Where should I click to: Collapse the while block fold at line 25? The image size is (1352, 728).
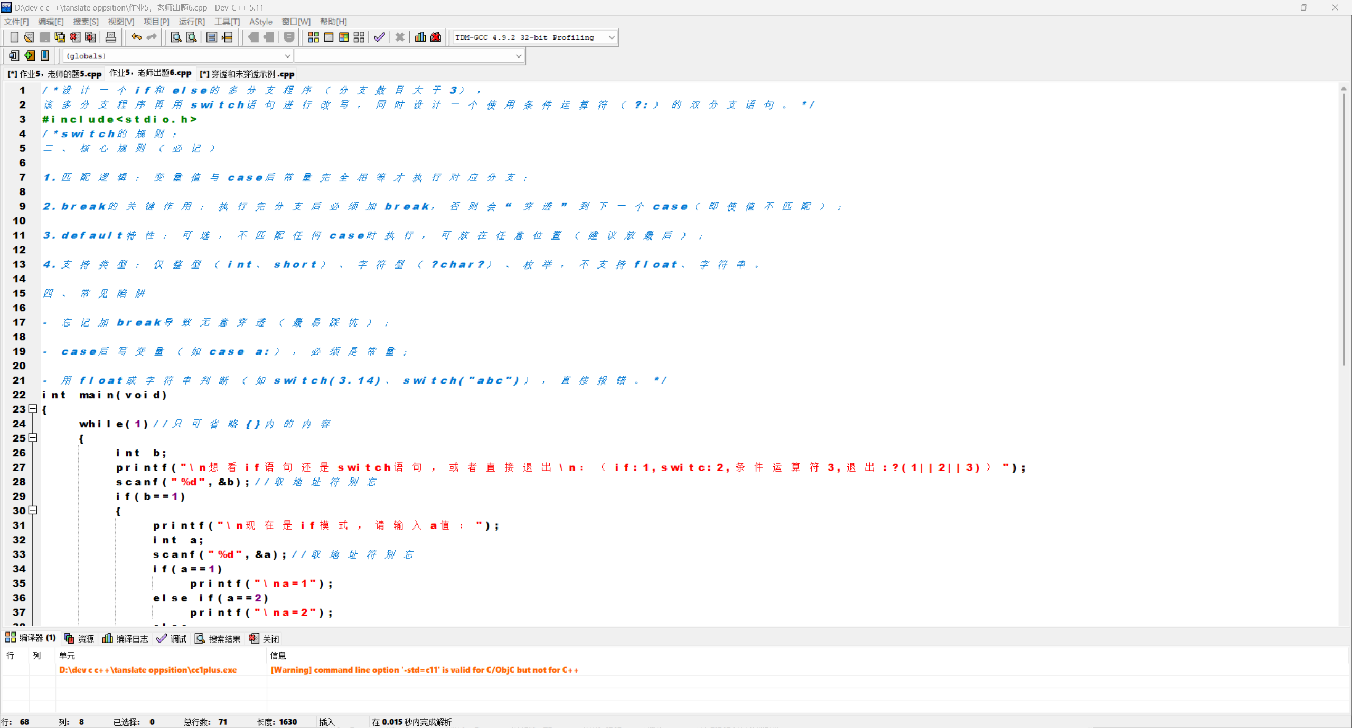tap(33, 438)
